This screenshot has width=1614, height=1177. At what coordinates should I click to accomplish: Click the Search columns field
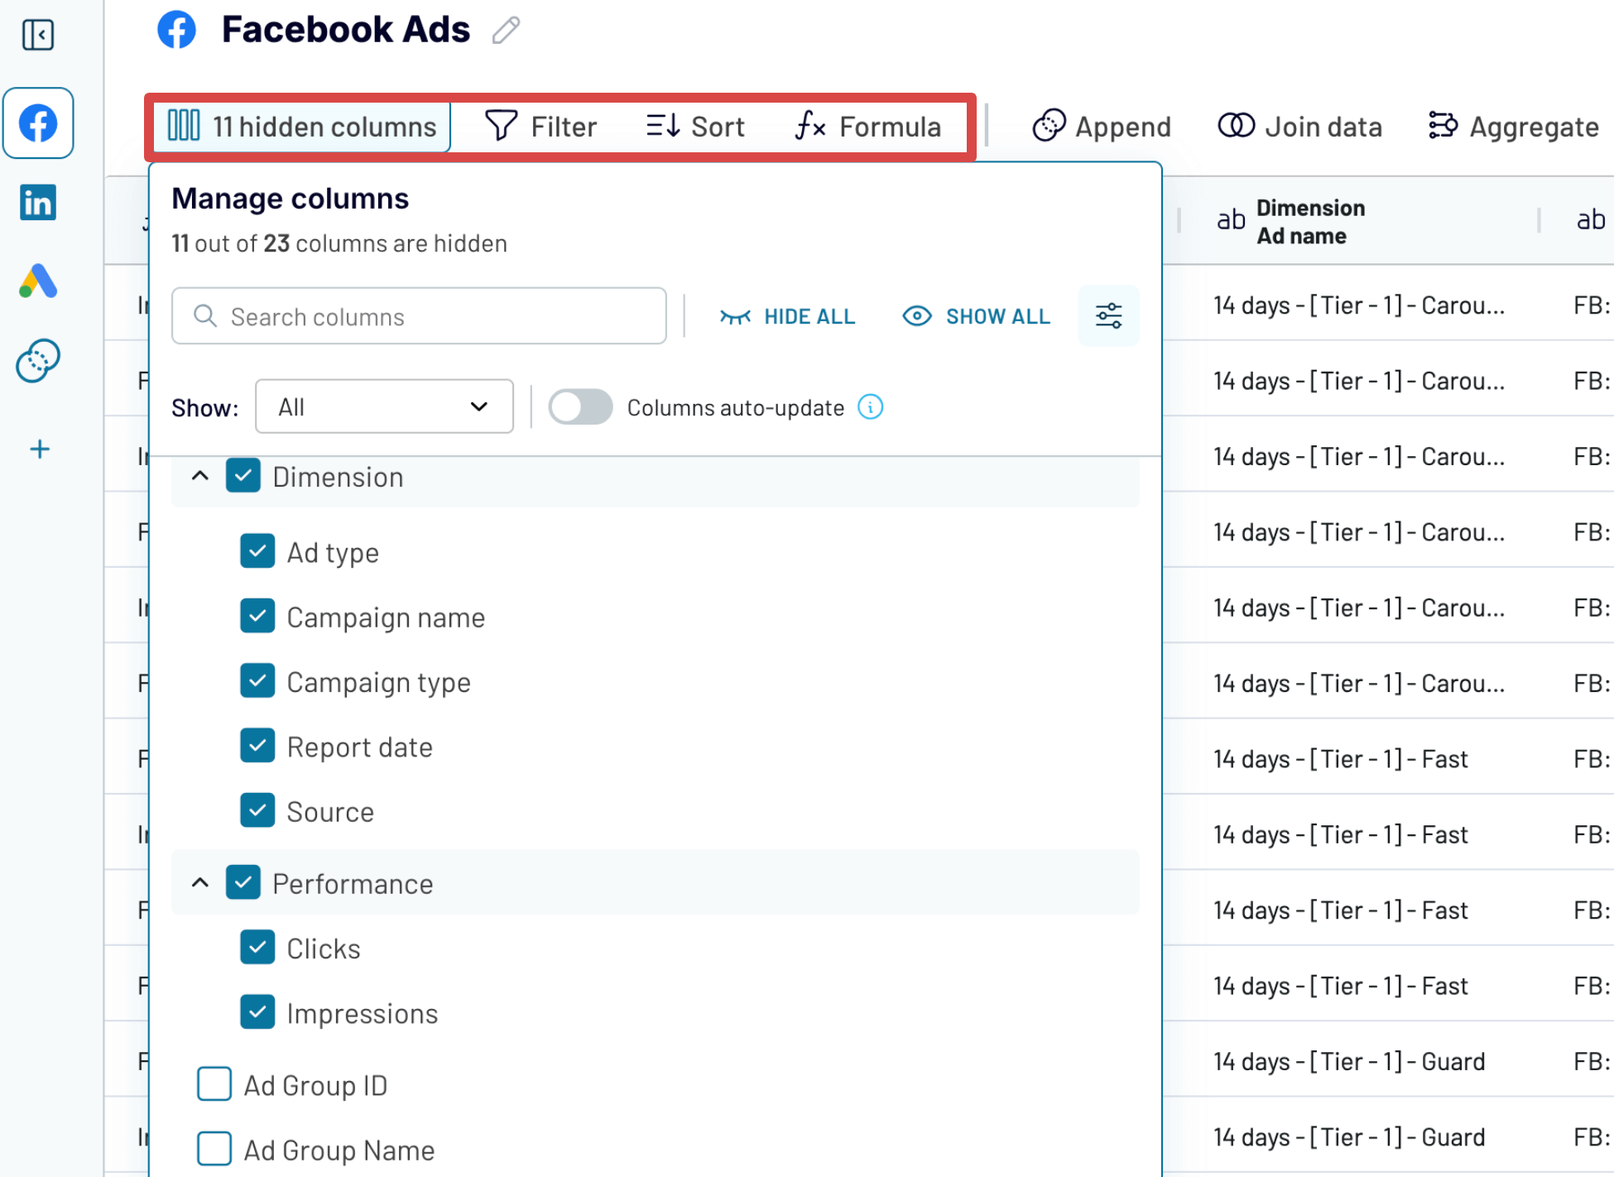pyautogui.click(x=419, y=316)
